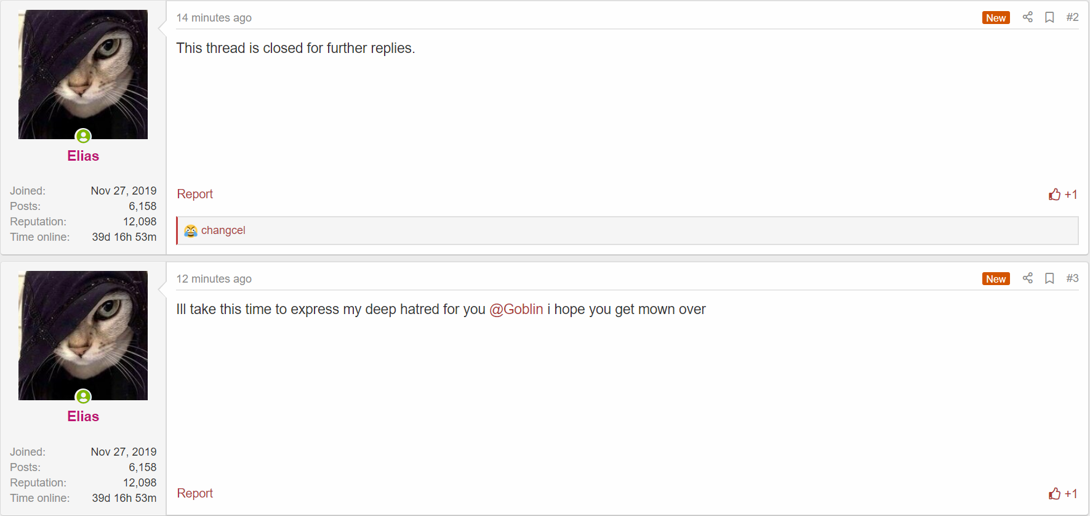Click the online status icon on second Elias avatar

click(x=83, y=397)
